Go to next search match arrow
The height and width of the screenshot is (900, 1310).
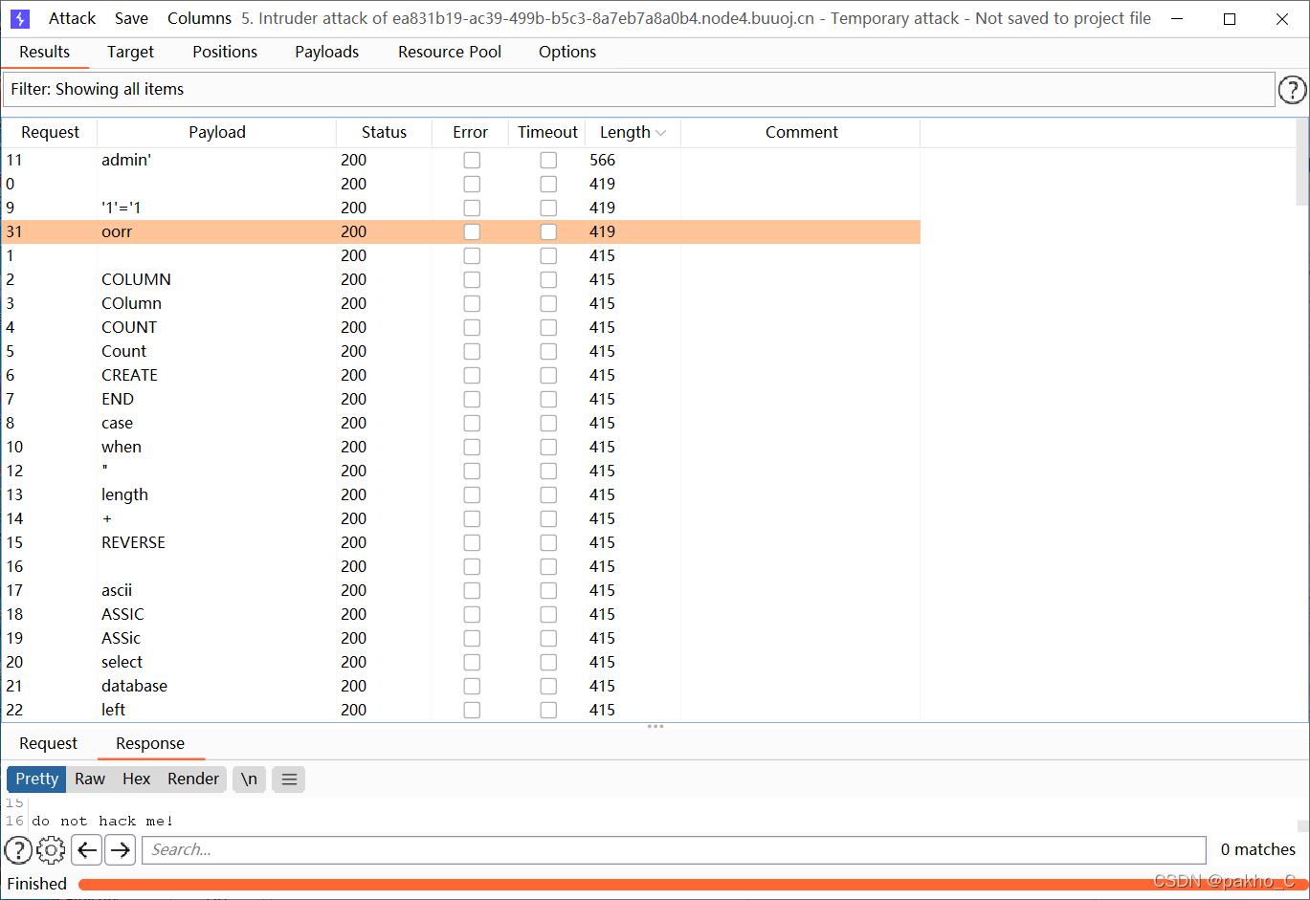pos(120,849)
